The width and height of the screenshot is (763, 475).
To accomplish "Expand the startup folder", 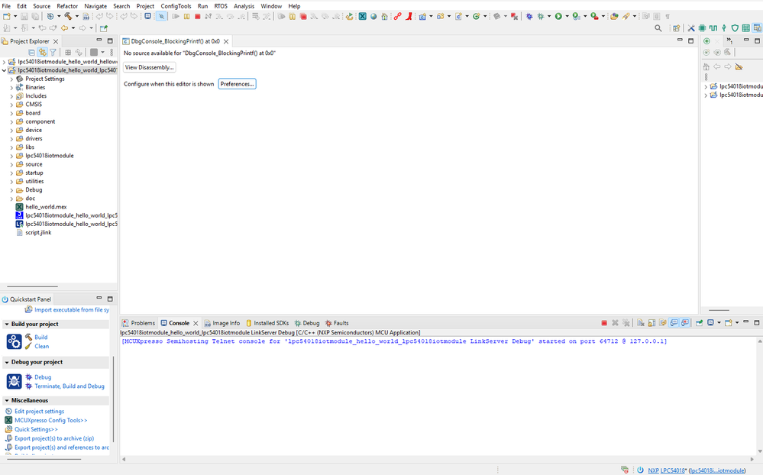I will point(11,173).
